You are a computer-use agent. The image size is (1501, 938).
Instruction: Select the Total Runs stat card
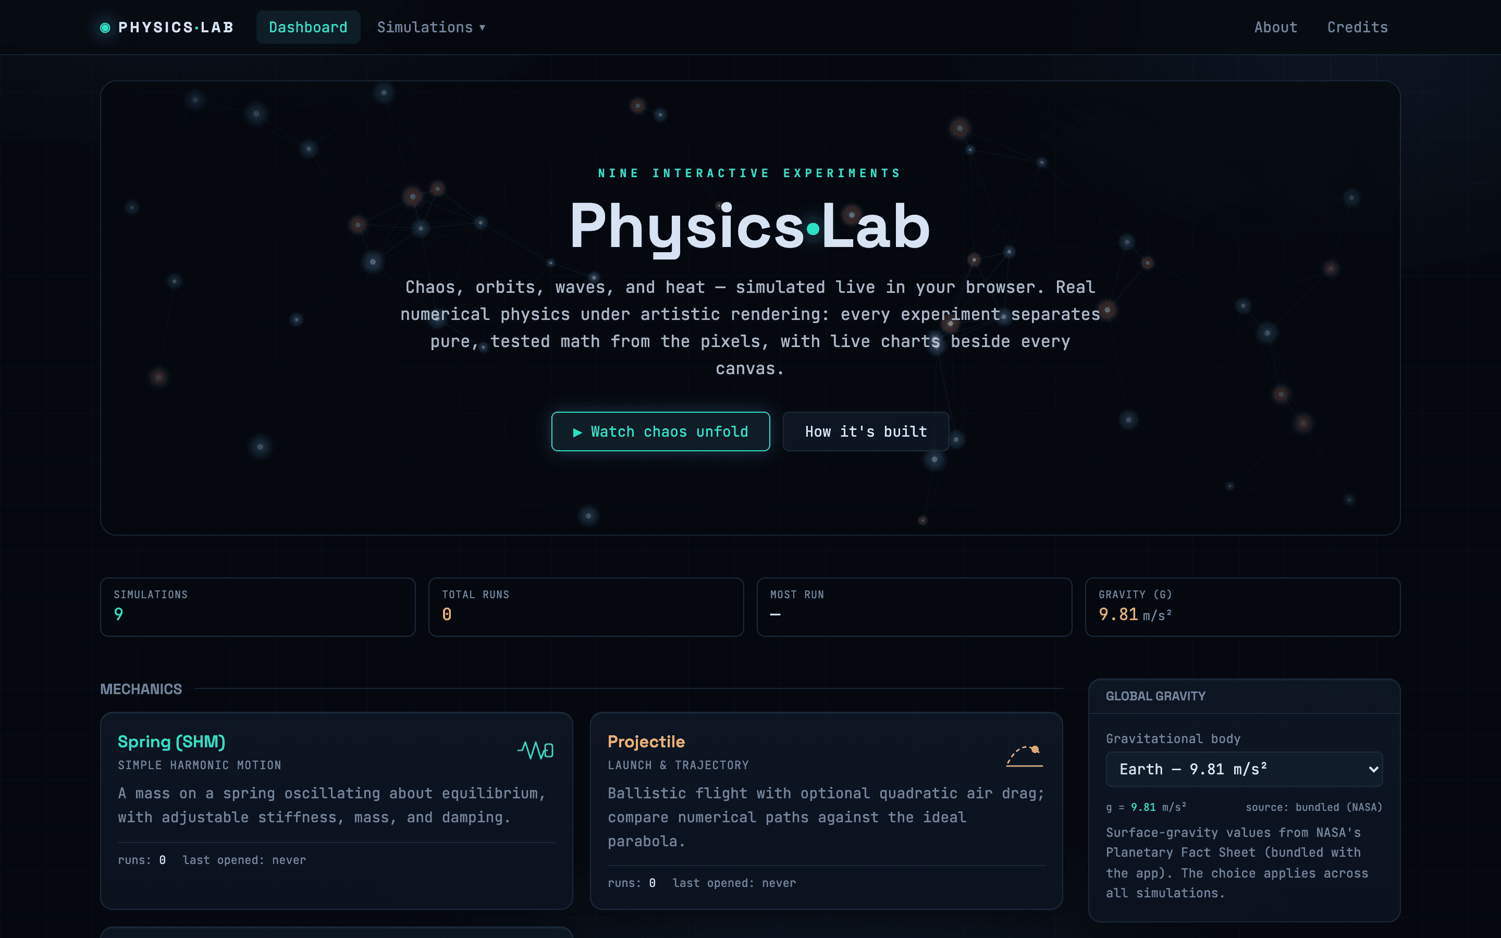586,607
